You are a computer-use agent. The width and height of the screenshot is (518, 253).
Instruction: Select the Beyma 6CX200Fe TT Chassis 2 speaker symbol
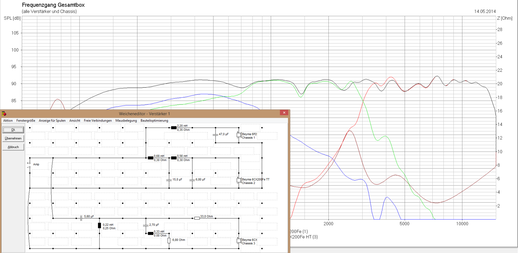(x=238, y=180)
